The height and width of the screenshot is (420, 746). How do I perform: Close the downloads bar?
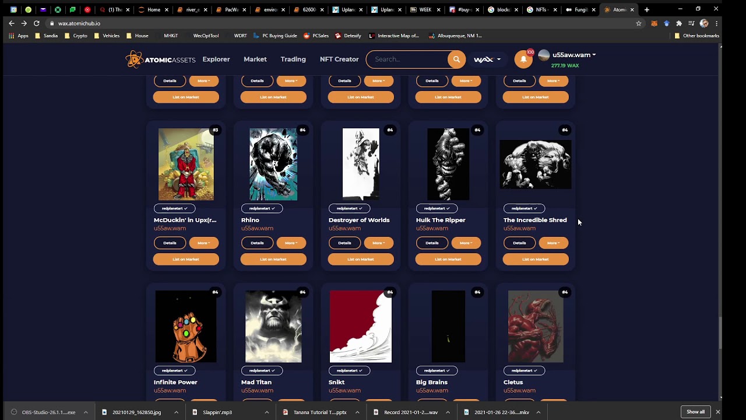[717, 412]
